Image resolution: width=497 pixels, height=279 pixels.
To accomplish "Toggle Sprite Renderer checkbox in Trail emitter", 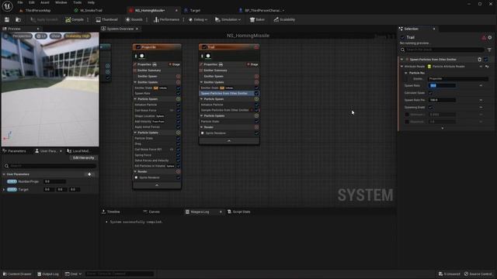I will pyautogui.click(x=256, y=133).
